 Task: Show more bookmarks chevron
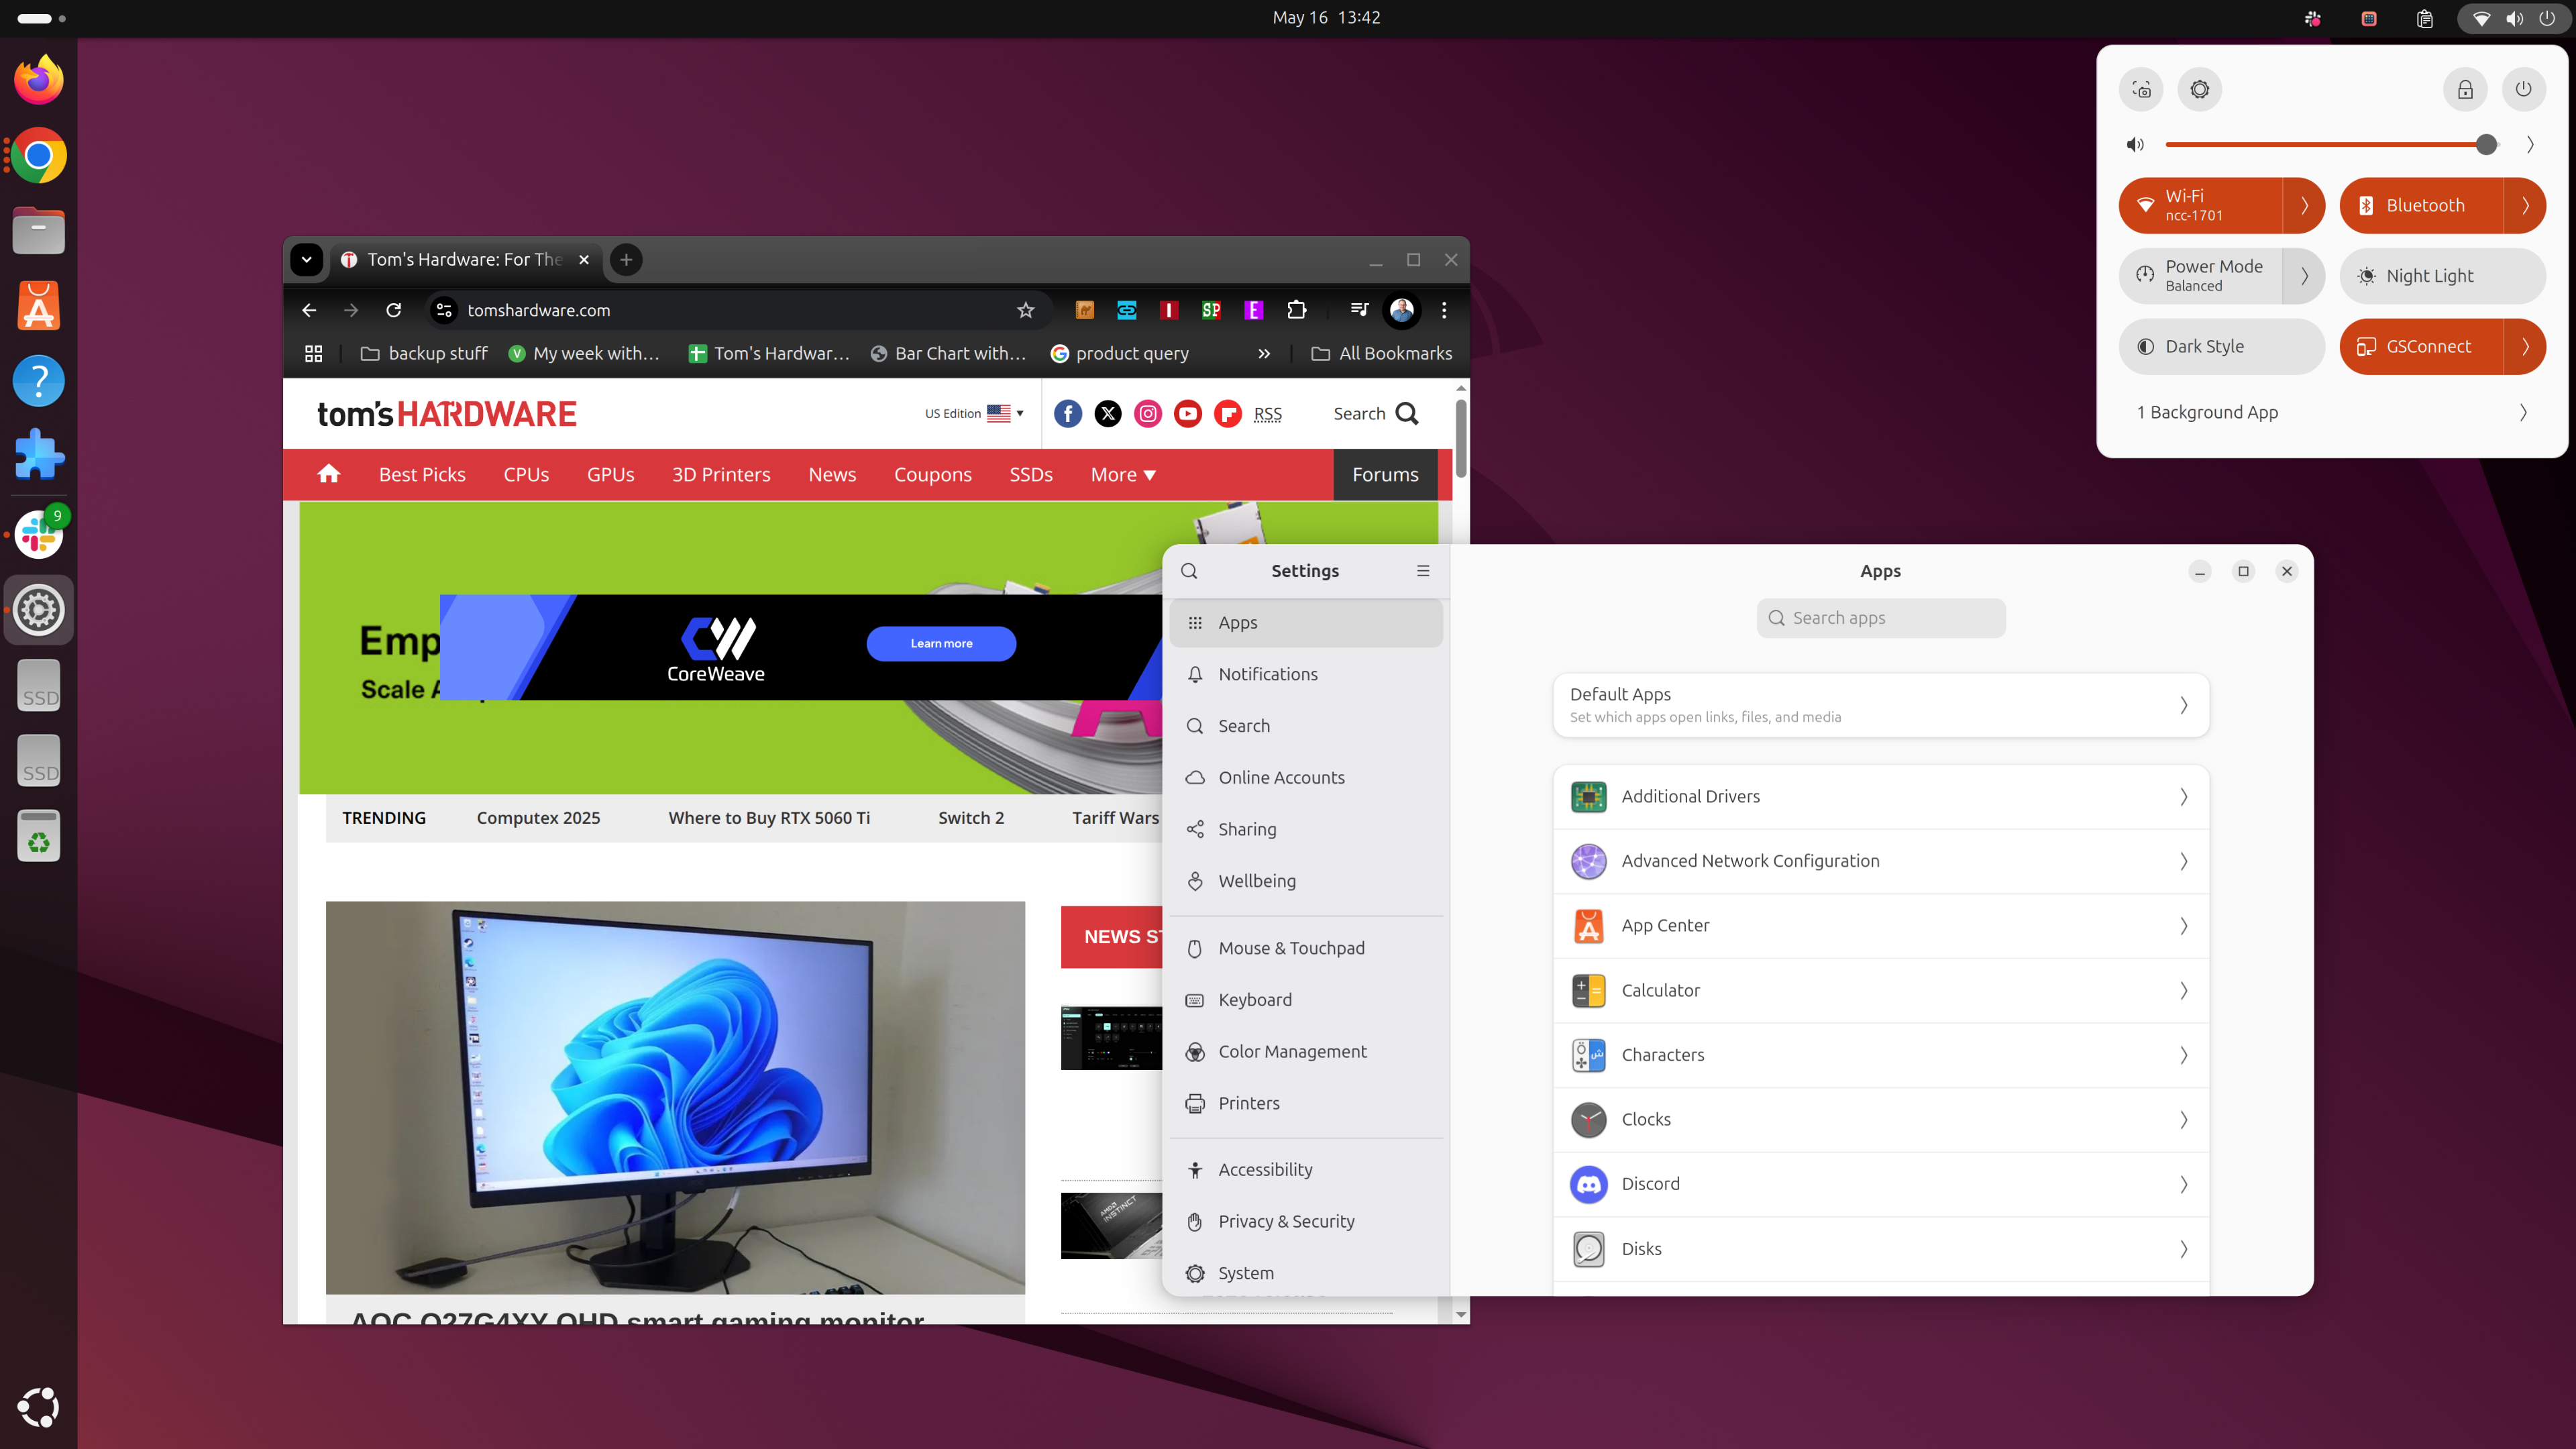[1264, 353]
